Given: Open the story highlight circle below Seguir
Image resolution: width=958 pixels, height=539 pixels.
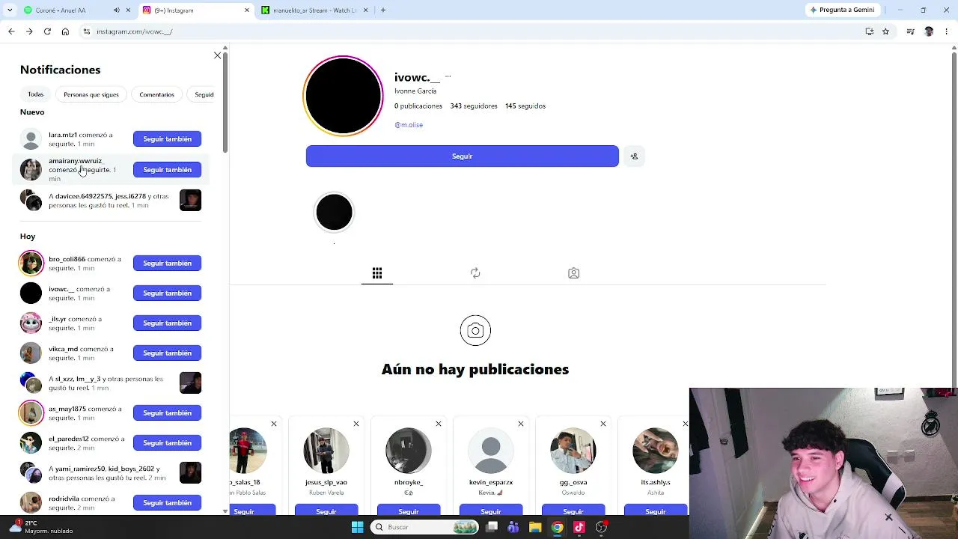Looking at the screenshot, I should click(x=334, y=213).
